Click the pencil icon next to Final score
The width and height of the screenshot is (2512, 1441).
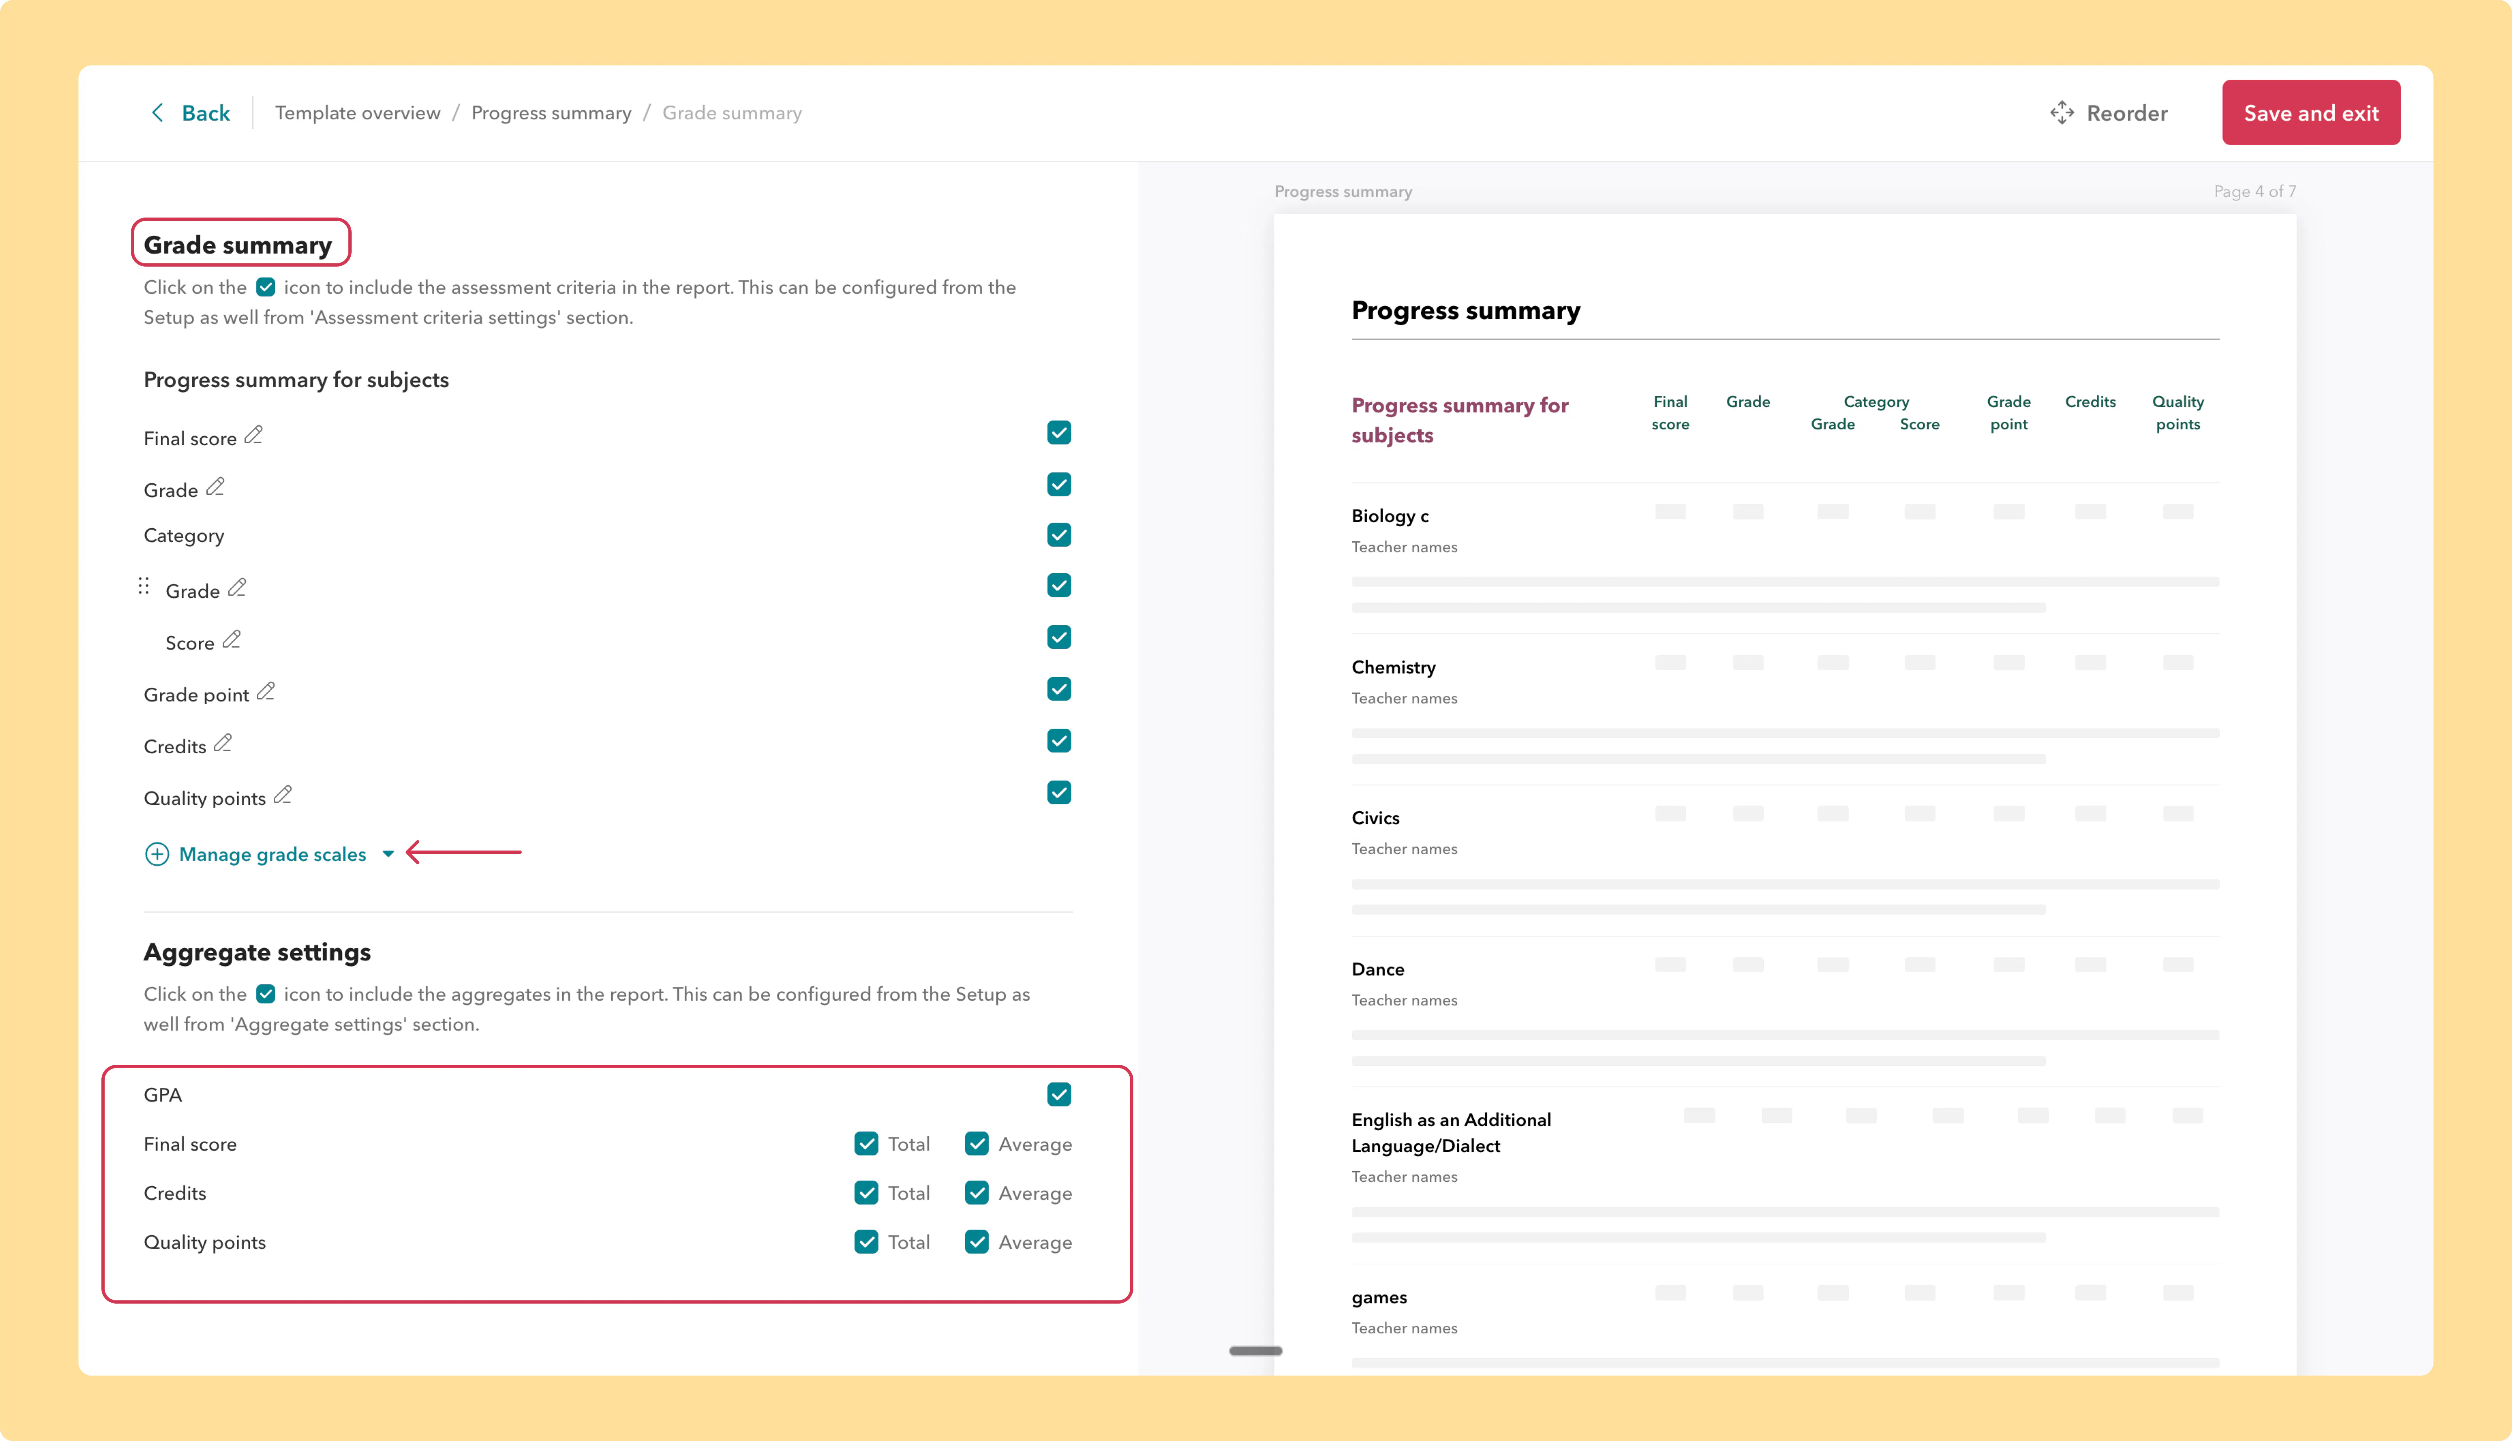pyautogui.click(x=253, y=435)
